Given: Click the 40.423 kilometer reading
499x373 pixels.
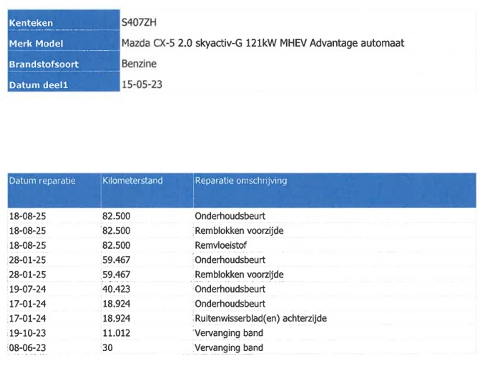Looking at the screenshot, I should [x=116, y=289].
